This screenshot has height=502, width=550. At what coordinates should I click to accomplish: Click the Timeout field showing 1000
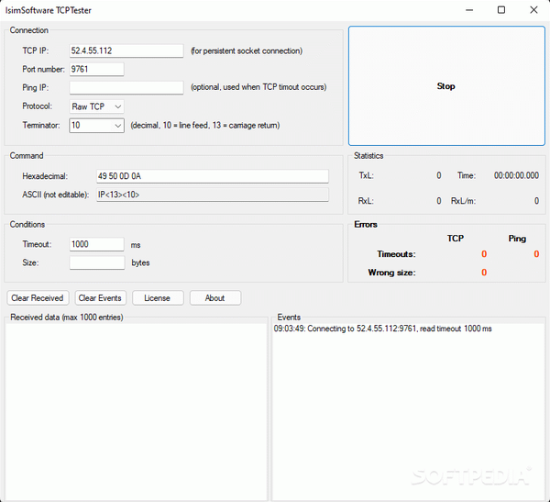96,244
